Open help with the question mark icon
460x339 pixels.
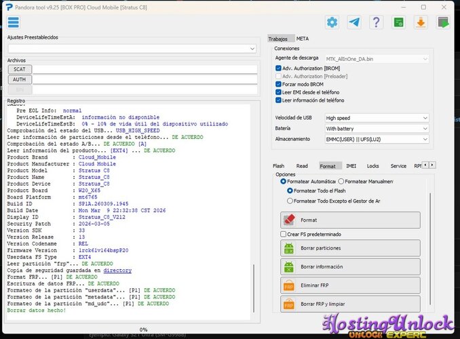[x=376, y=22]
